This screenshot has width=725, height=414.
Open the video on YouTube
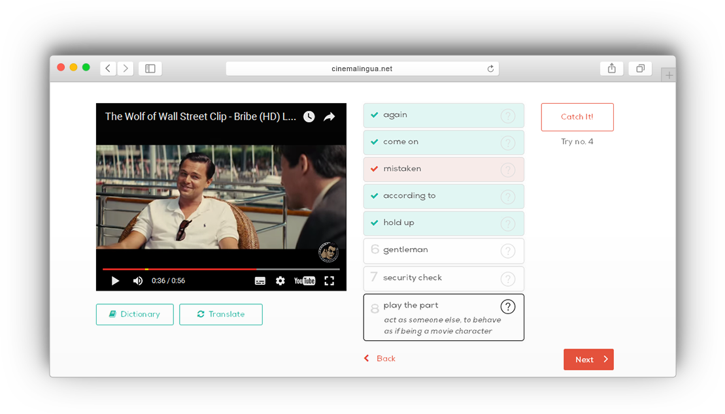[305, 281]
